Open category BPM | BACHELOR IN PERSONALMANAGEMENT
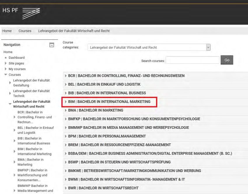Screen dimensions: 248x194 (x=107, y=136)
